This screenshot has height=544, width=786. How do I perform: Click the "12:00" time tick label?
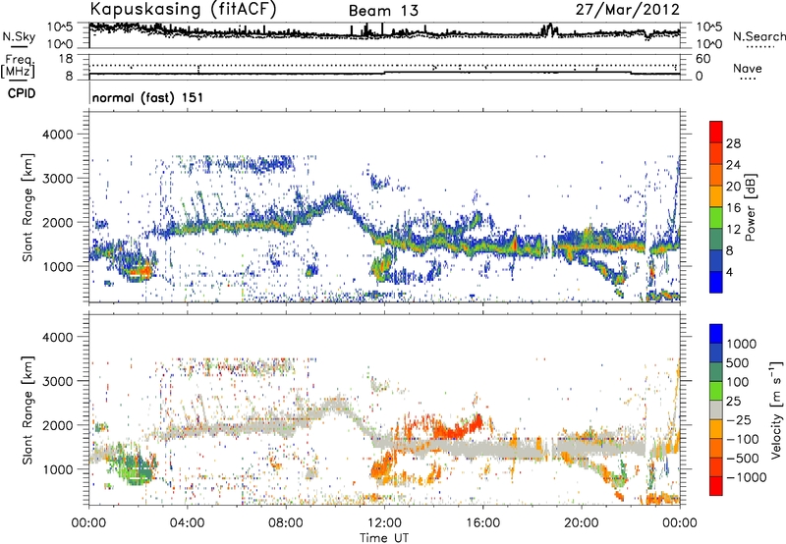coord(384,523)
